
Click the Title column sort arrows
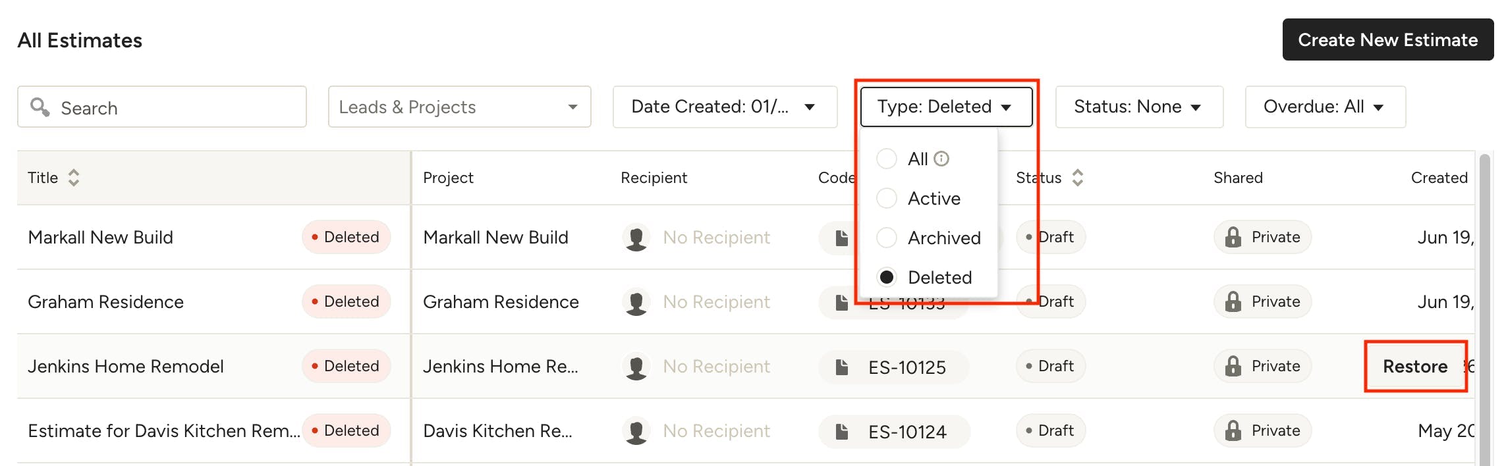pos(74,178)
